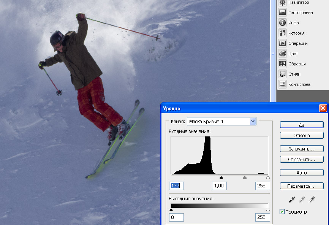Close the Уровни dialog window

pyautogui.click(x=323, y=108)
